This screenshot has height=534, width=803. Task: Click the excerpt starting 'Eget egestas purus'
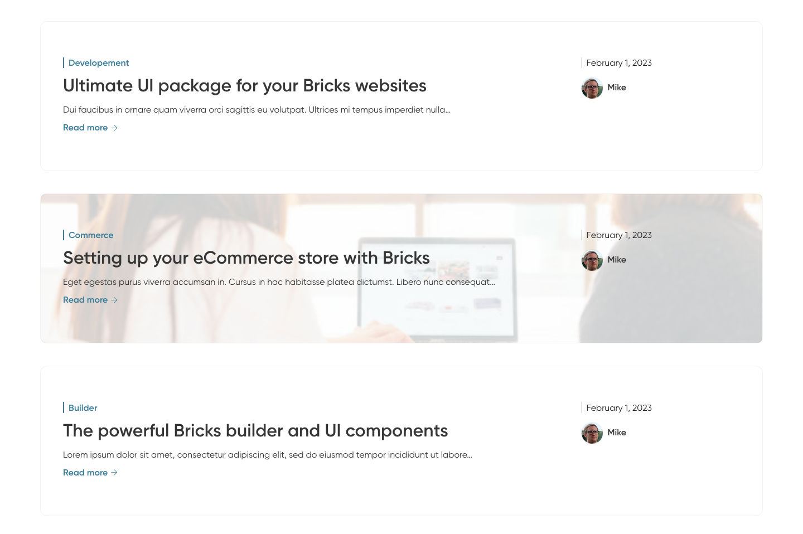click(279, 282)
